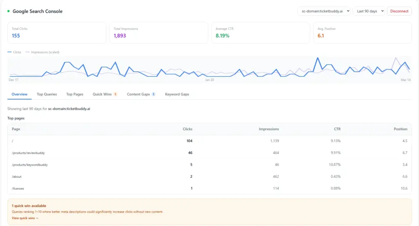Click the Disconnect button
The width and height of the screenshot is (419, 226).
399,11
